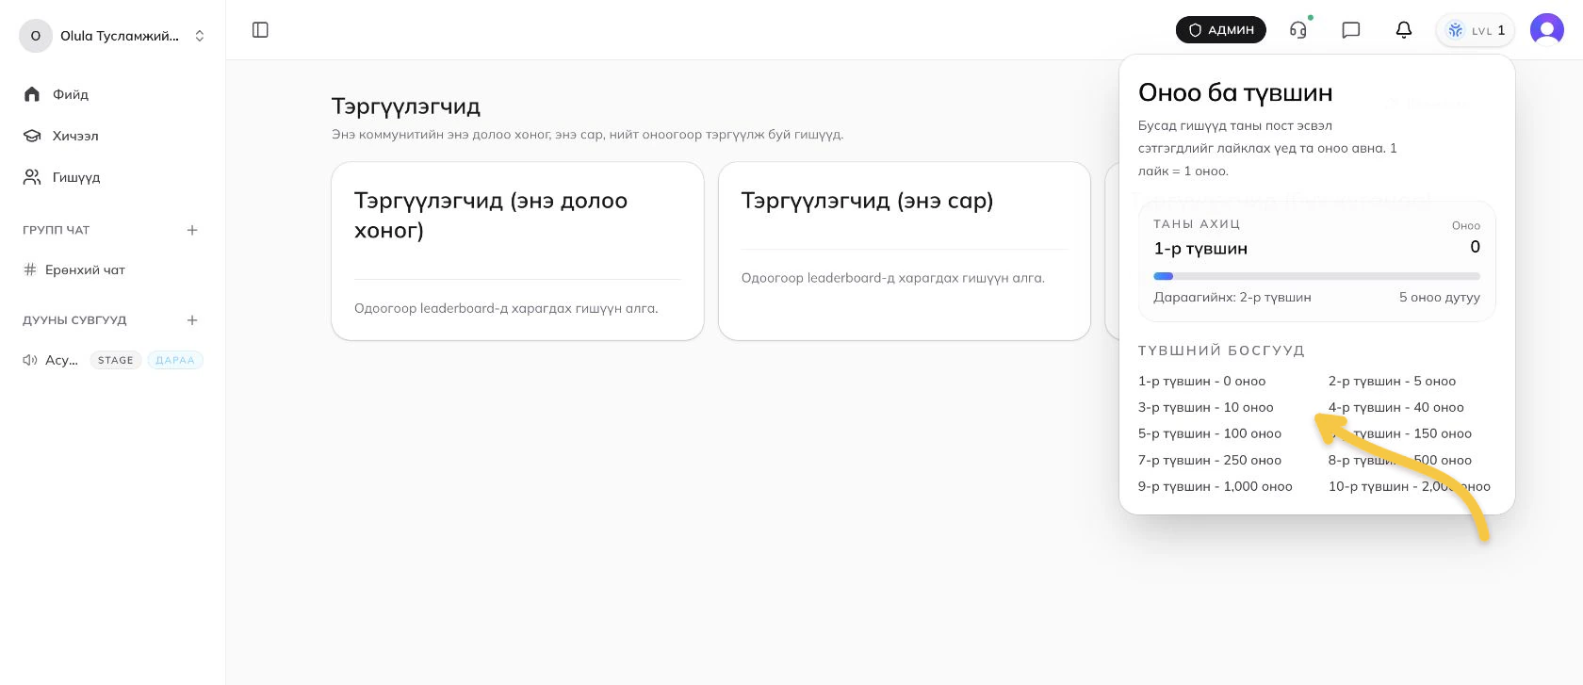Click the Тэргүүлэгчид (энэ долоо хоног) card
Screen dimensions: 1583x685
tap(517, 252)
